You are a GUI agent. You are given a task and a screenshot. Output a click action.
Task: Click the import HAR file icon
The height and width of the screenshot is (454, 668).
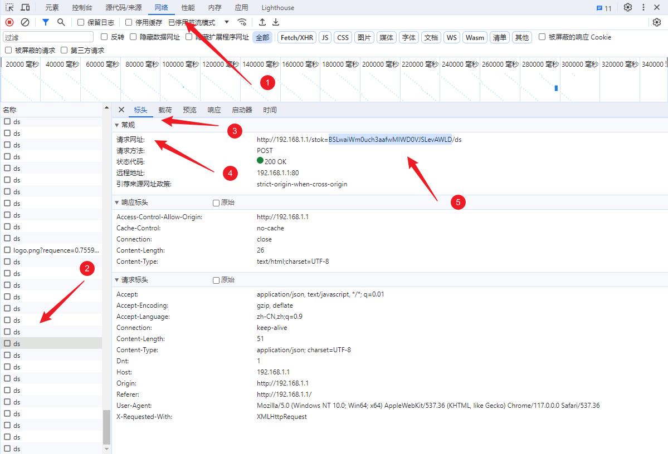[262, 22]
